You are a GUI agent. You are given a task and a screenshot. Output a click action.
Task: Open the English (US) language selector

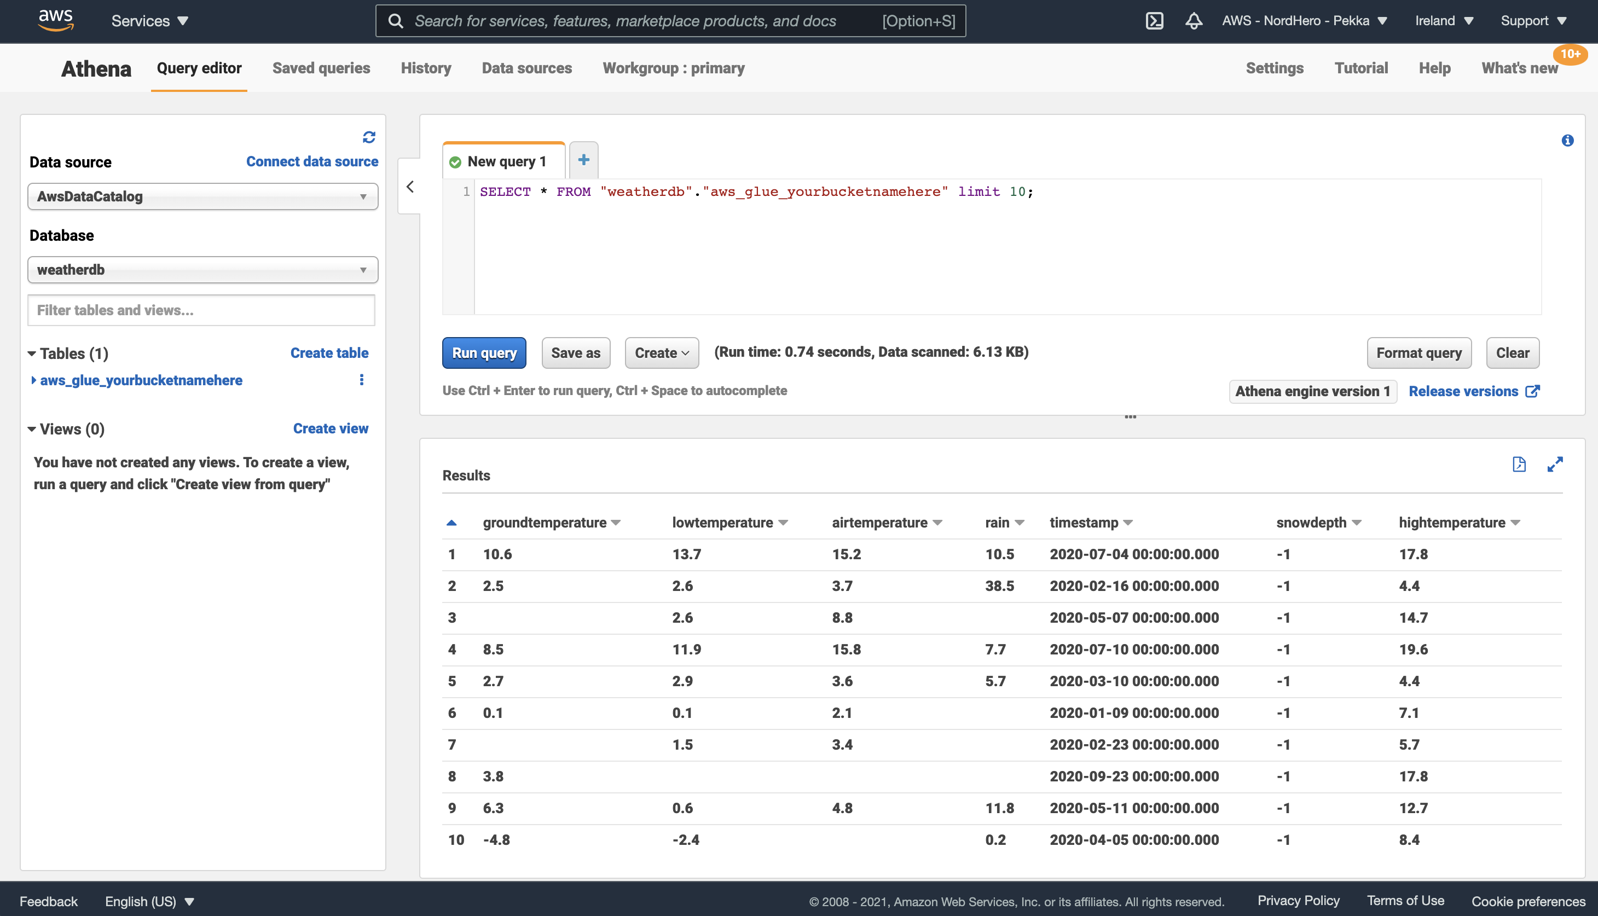tap(150, 901)
